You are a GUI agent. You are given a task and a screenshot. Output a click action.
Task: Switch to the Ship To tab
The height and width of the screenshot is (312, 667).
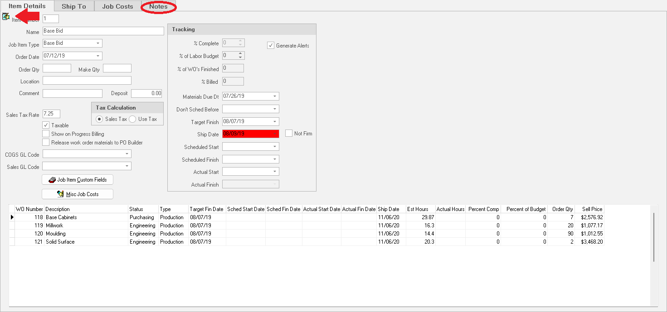pos(73,6)
